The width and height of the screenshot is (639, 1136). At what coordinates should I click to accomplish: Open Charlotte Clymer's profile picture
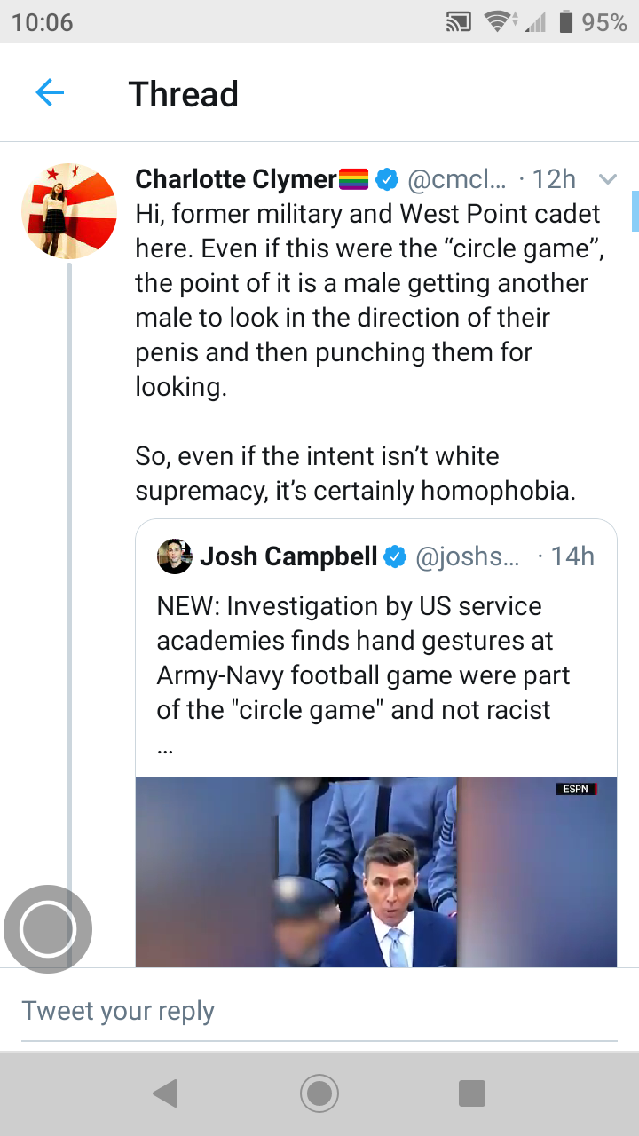[x=69, y=210]
